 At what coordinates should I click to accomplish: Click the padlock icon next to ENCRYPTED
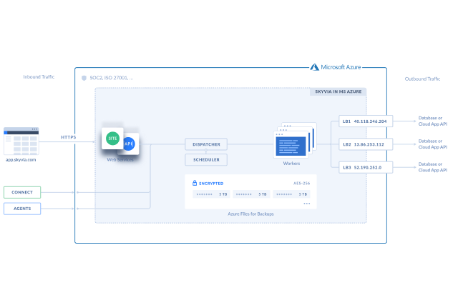195,183
